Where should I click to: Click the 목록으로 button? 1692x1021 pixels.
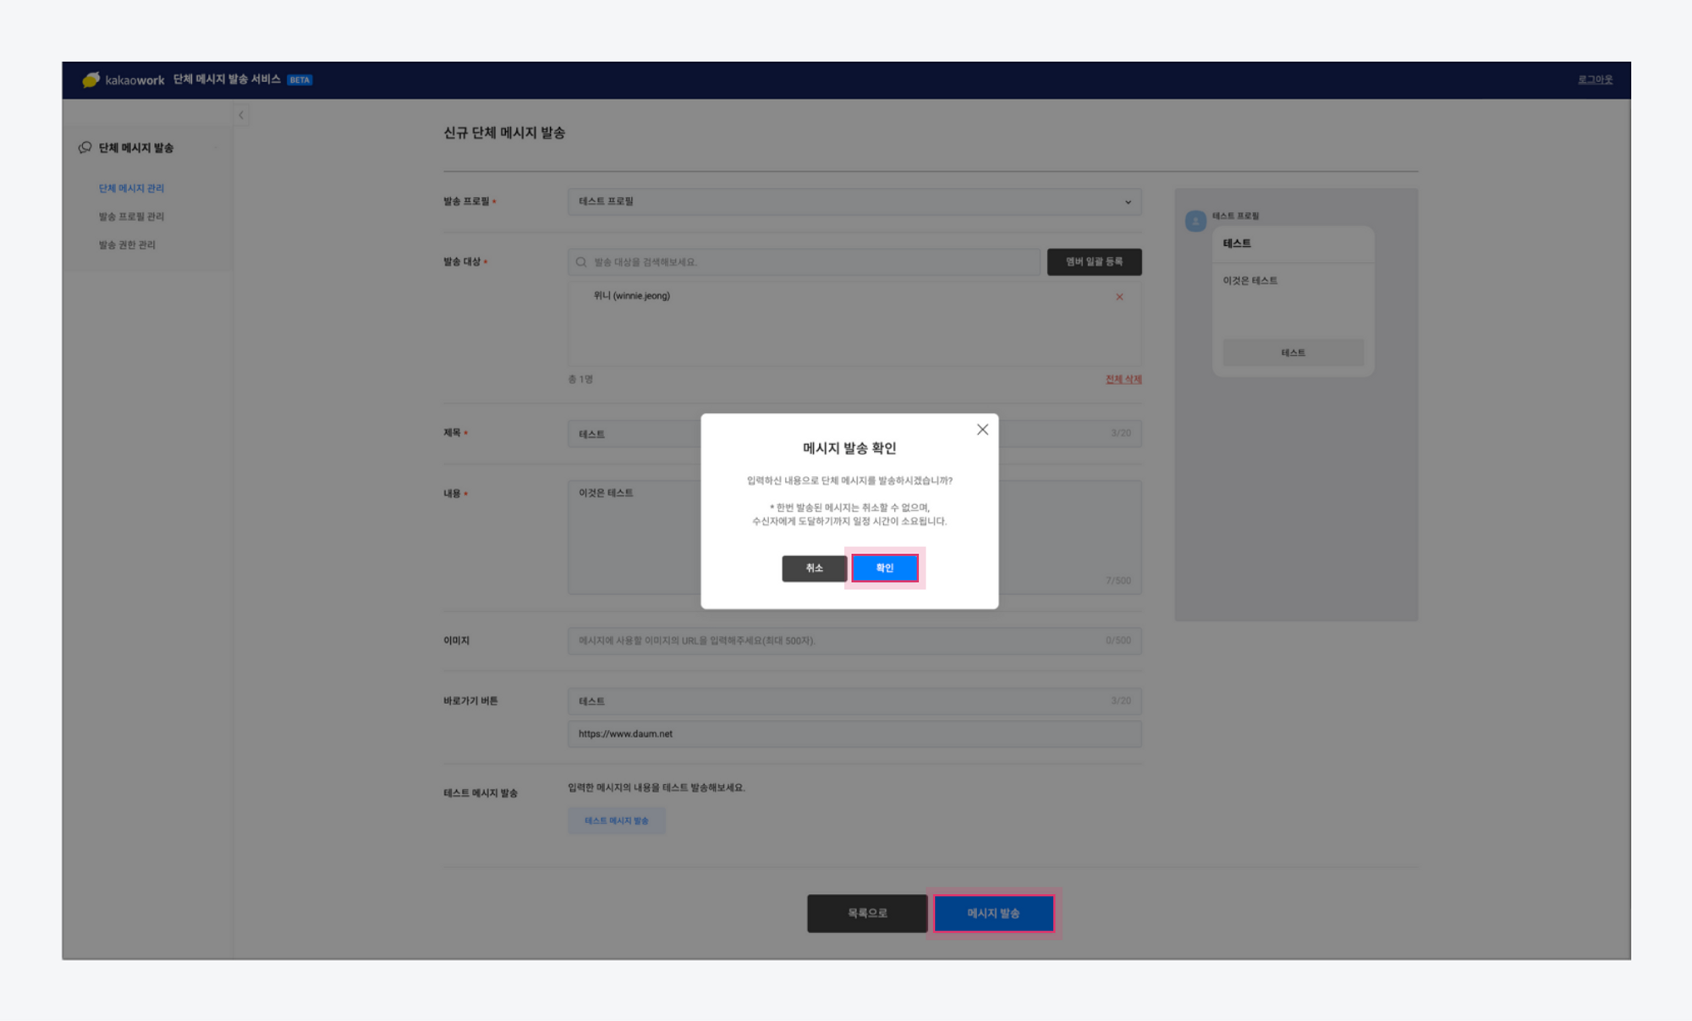tap(867, 913)
